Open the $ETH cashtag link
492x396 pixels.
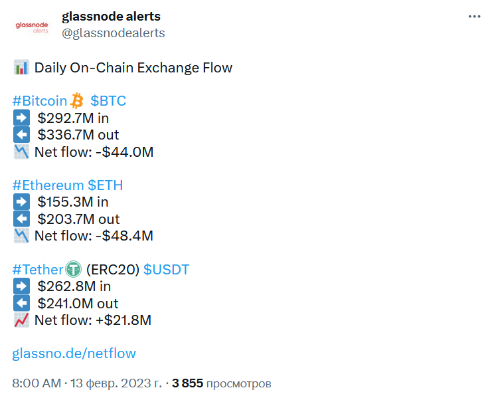point(105,185)
